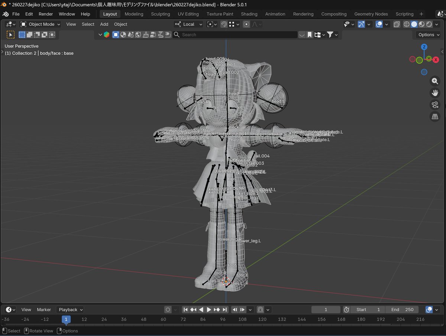Click the blue Z axis gizmo ball
Screen dimensions: 446x336
pos(424,47)
